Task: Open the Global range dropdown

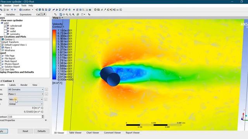Action: tap(26, 104)
